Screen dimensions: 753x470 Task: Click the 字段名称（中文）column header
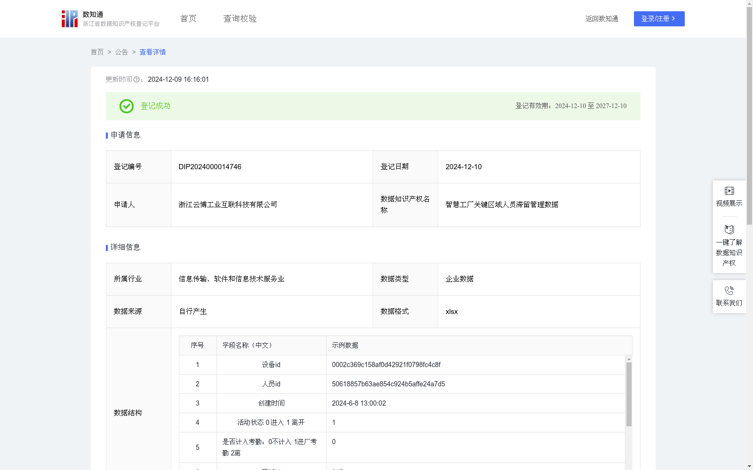pos(272,345)
